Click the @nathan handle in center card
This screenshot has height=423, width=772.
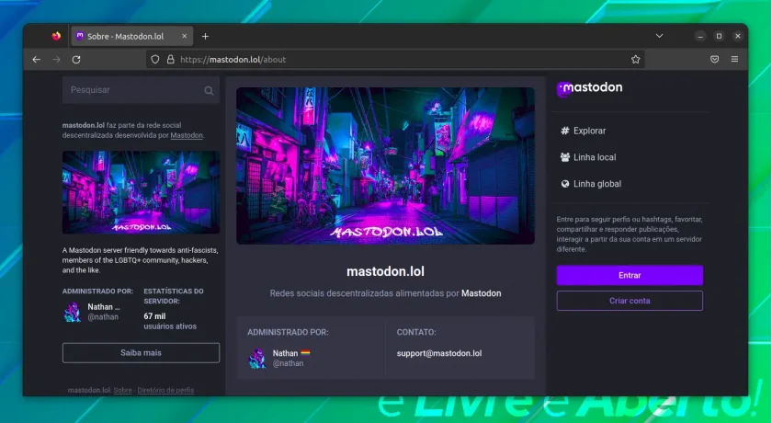pos(288,364)
